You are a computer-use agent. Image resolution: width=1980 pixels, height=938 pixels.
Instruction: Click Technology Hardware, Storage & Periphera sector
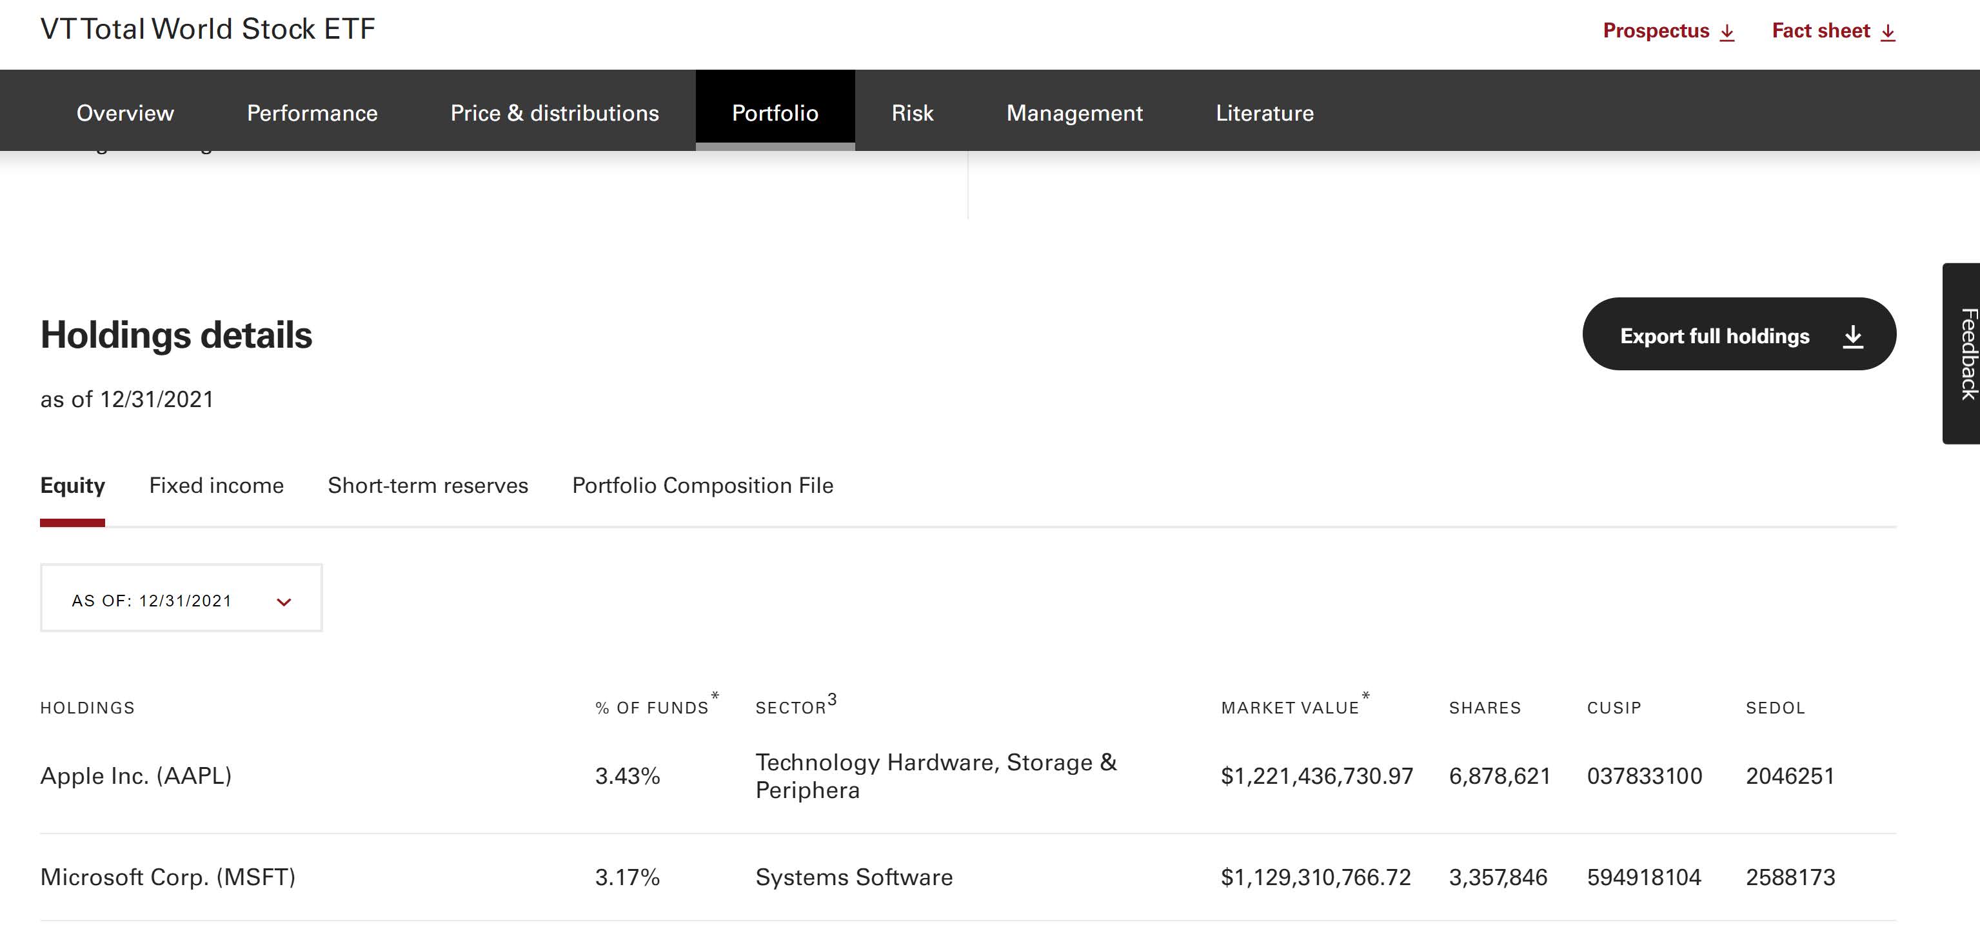[936, 776]
